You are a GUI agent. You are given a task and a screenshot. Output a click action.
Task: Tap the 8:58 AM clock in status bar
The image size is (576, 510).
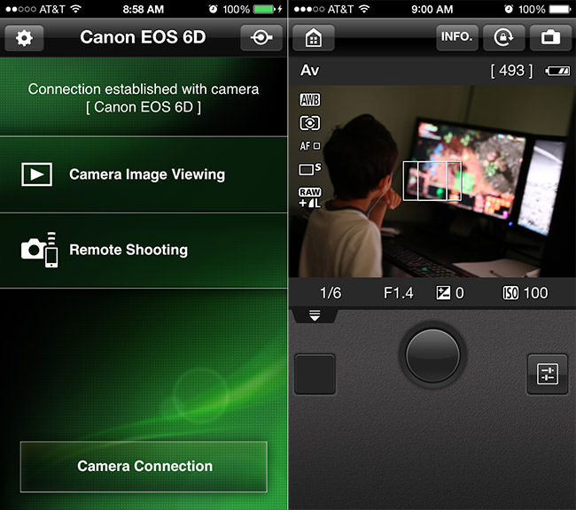(144, 9)
